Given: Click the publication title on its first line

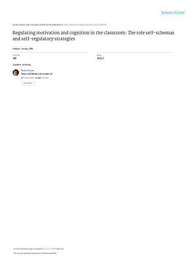Looking at the screenshot, I should [x=93, y=33].
